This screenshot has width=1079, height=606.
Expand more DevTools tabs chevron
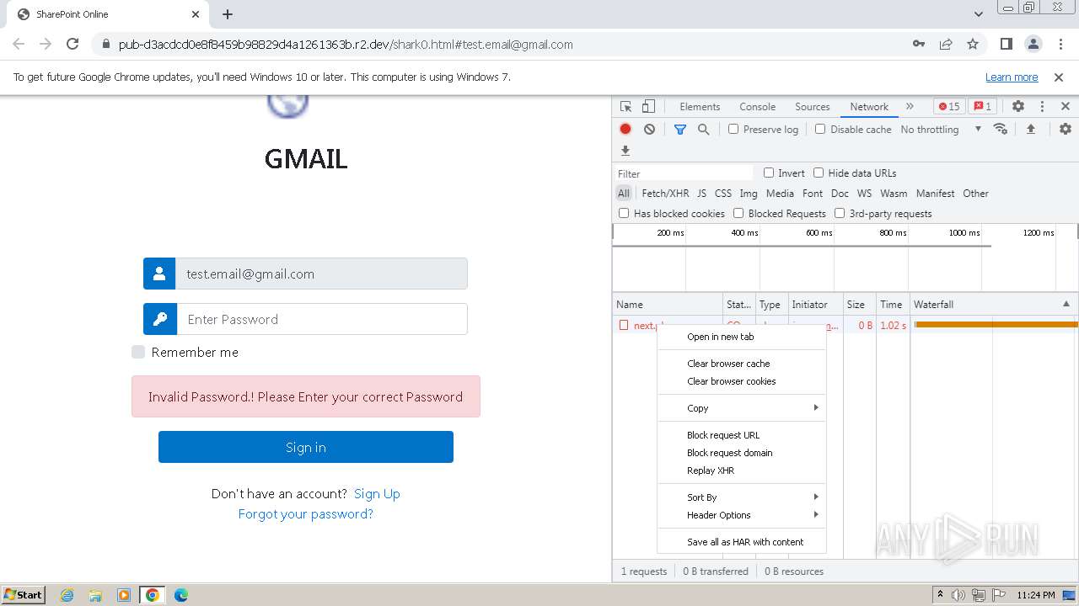coord(910,106)
